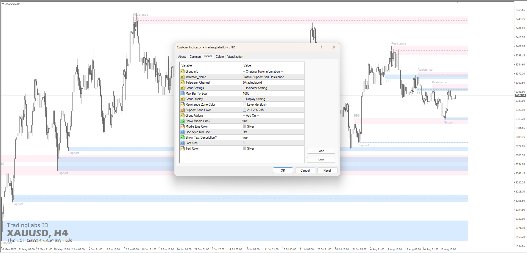The image size is (527, 253).
Task: Click the Show Text Description boolean icon
Action: 182,137
